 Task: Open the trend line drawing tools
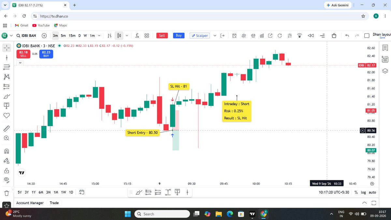tap(7, 58)
